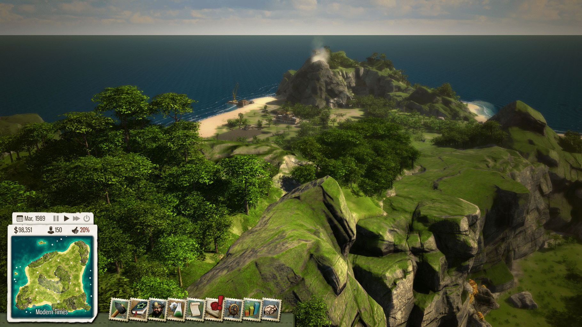The image size is (582, 327).
Task: Open the Diplomacy handshake icon
Action: [x=271, y=309]
